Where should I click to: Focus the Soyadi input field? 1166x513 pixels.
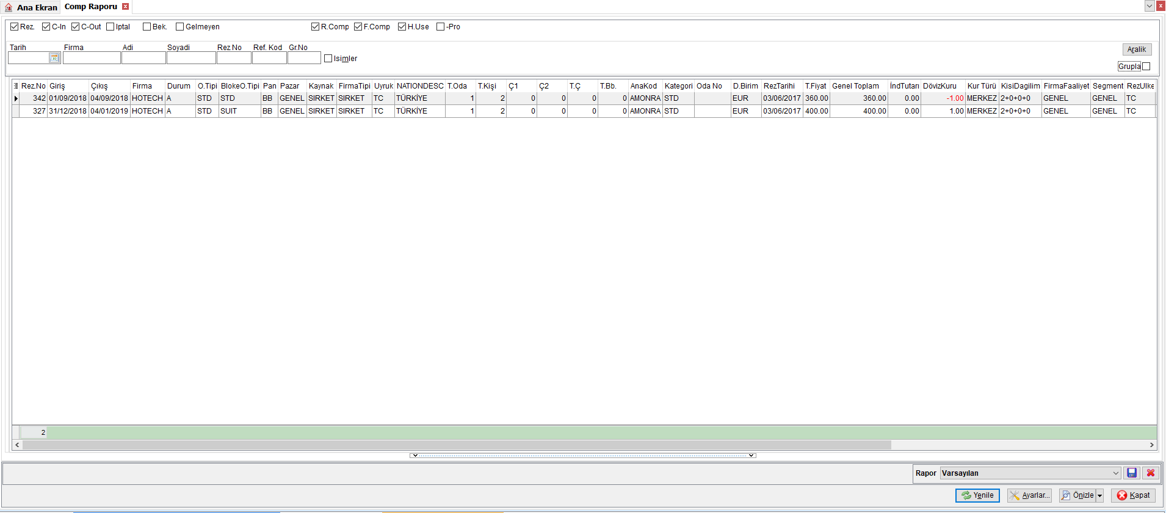(191, 58)
